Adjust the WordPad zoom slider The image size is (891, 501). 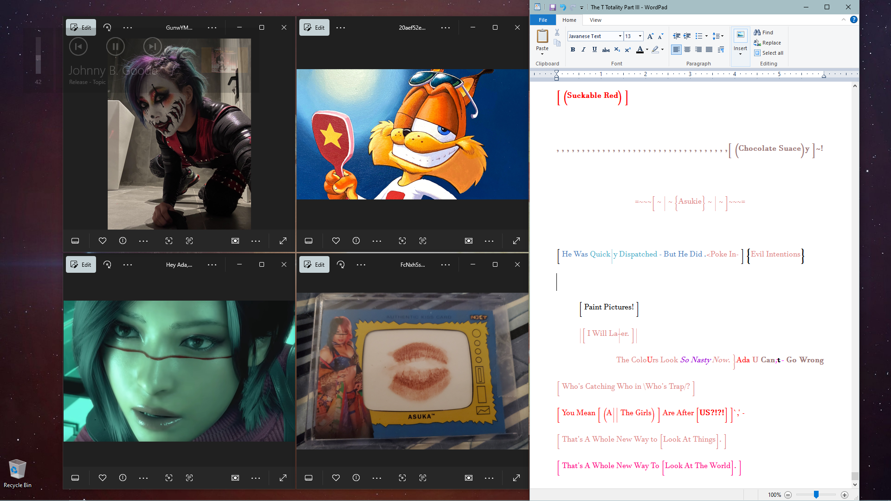point(816,495)
